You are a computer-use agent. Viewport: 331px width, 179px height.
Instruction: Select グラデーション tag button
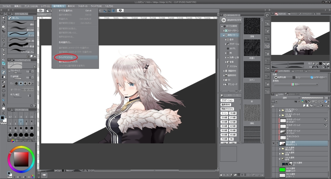pos(227,100)
